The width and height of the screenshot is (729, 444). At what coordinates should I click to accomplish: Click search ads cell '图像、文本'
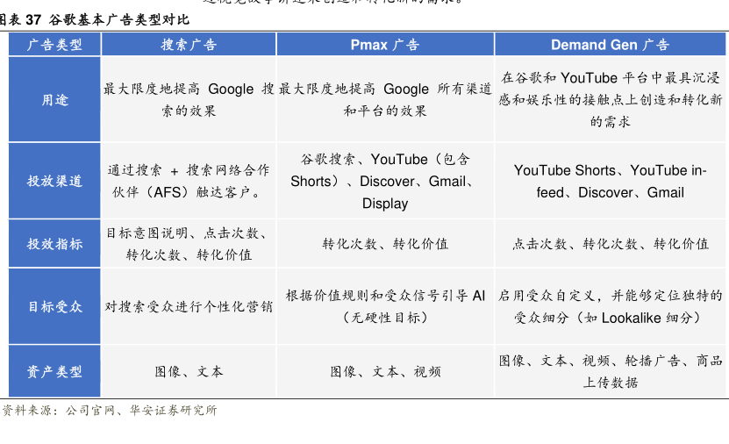[x=189, y=371]
